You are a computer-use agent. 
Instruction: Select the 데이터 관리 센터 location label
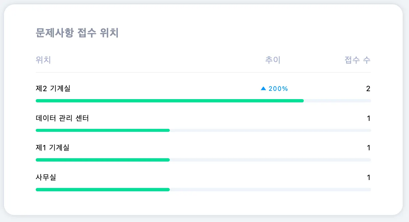coord(62,118)
